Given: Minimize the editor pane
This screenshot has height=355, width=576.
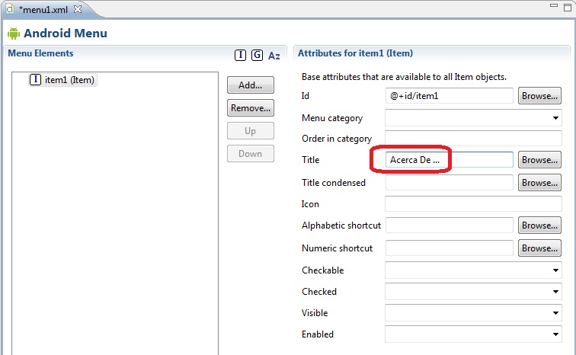Looking at the screenshot, I should coord(554,6).
